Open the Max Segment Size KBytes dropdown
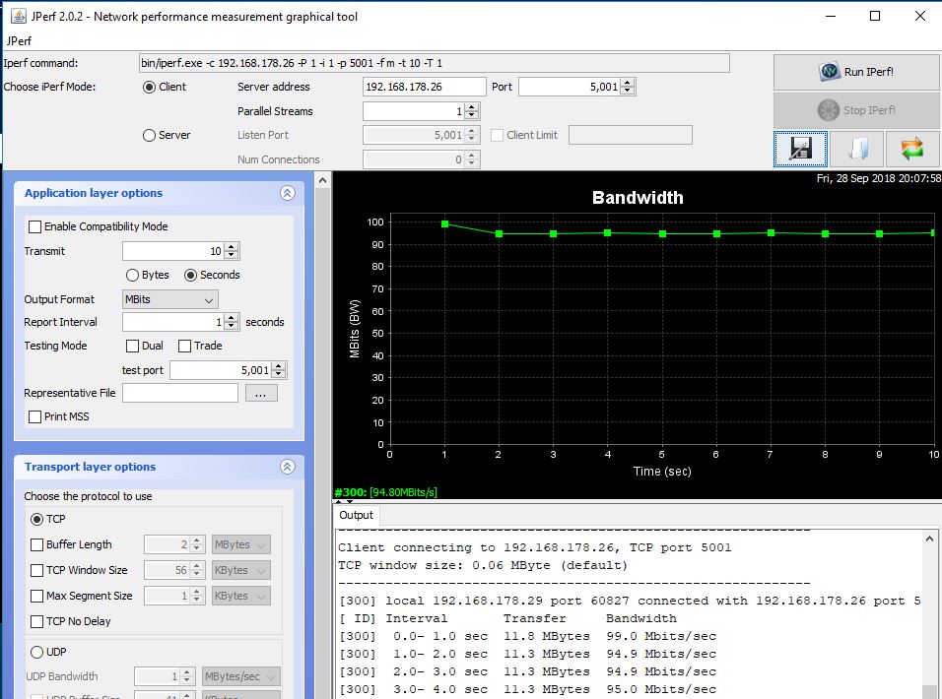This screenshot has height=699, width=942. click(x=240, y=596)
